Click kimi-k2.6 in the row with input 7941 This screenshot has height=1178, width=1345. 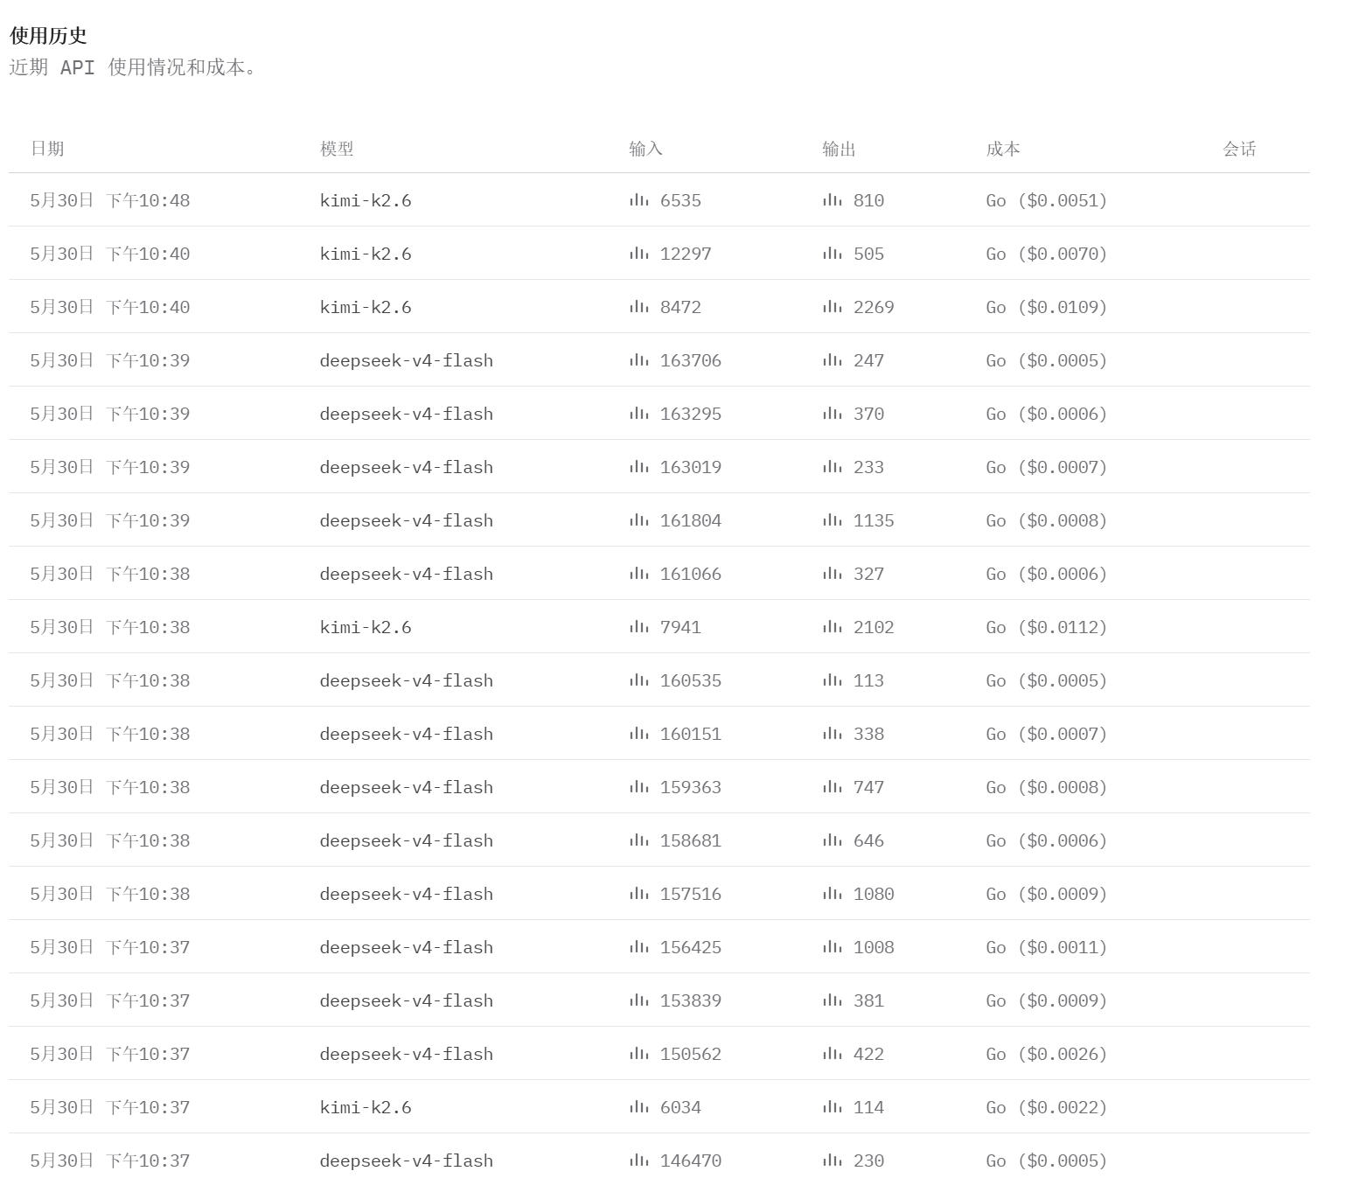366,627
